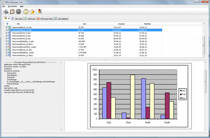
Task: Click the tall Mar bar for West
Action: pos(133,97)
